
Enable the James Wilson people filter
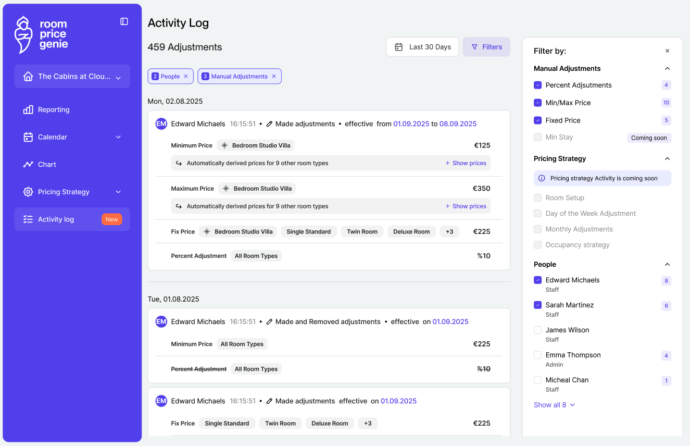[538, 330]
